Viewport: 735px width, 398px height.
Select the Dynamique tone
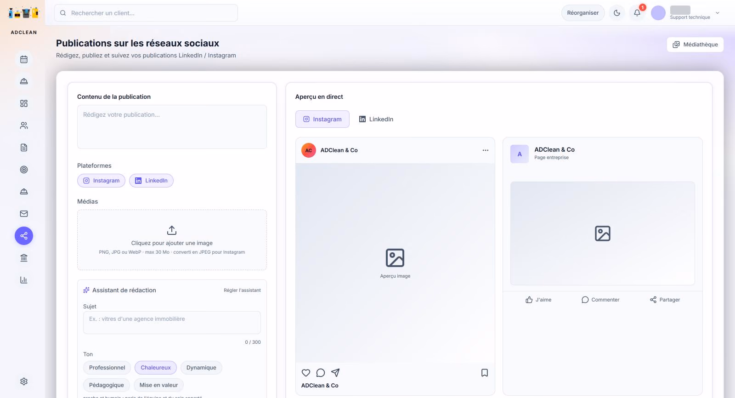201,368
